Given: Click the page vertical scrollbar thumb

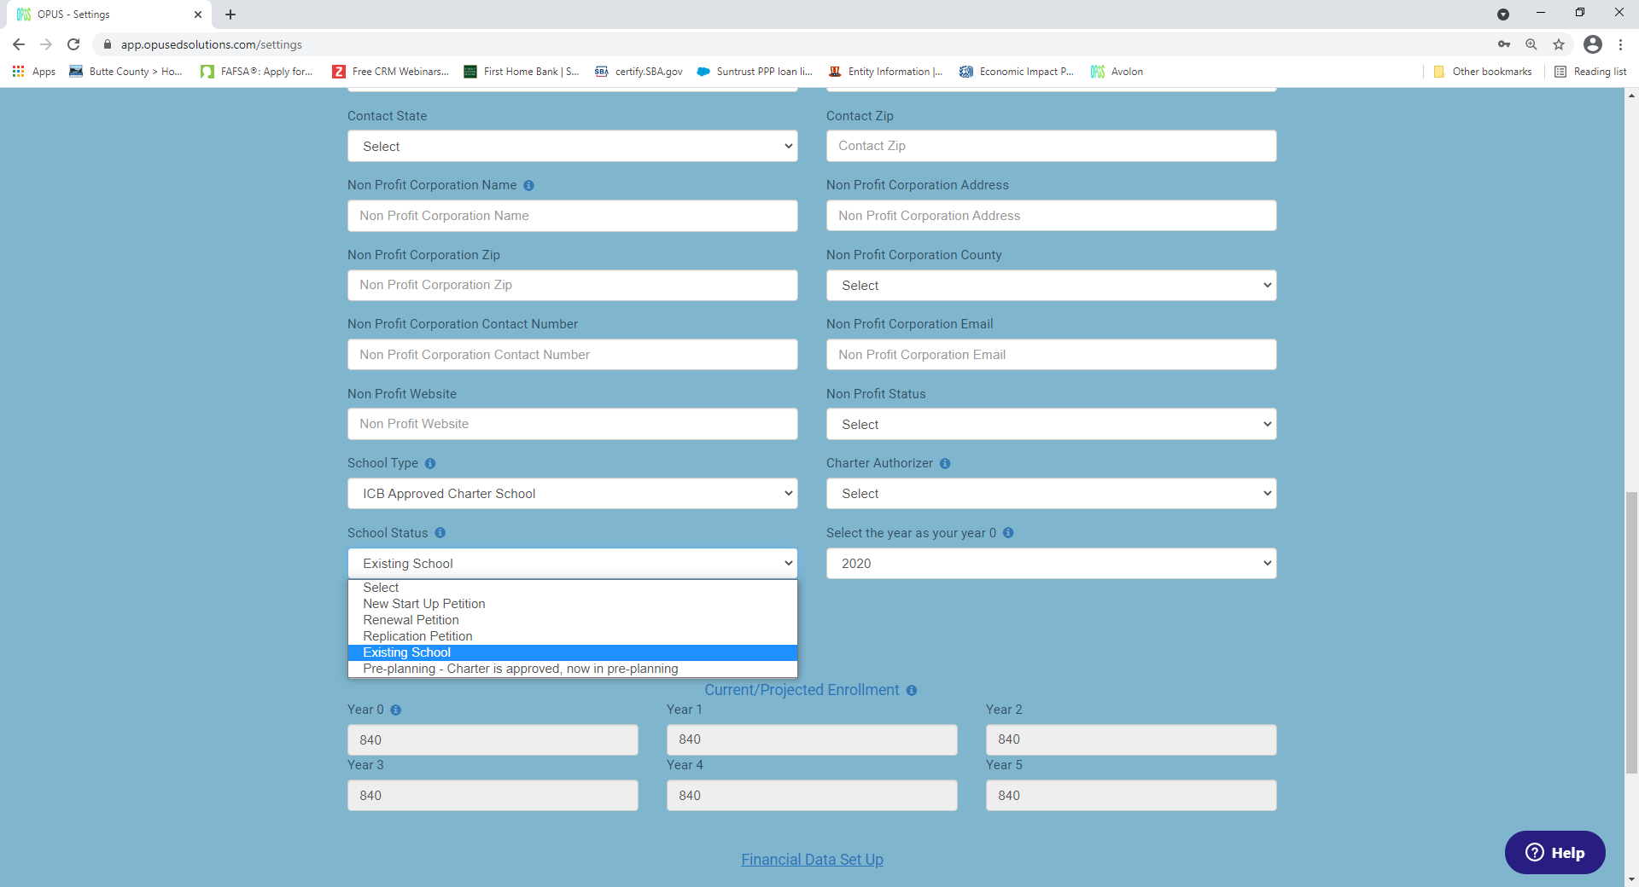Looking at the screenshot, I should (1631, 632).
